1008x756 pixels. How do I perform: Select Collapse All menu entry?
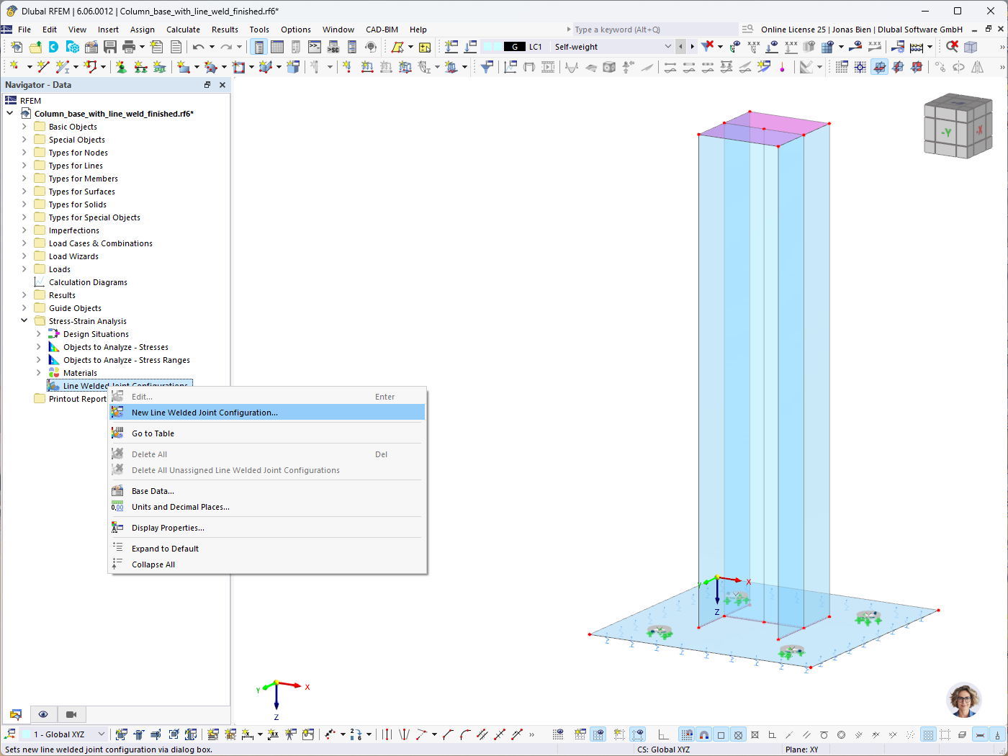coord(267,564)
